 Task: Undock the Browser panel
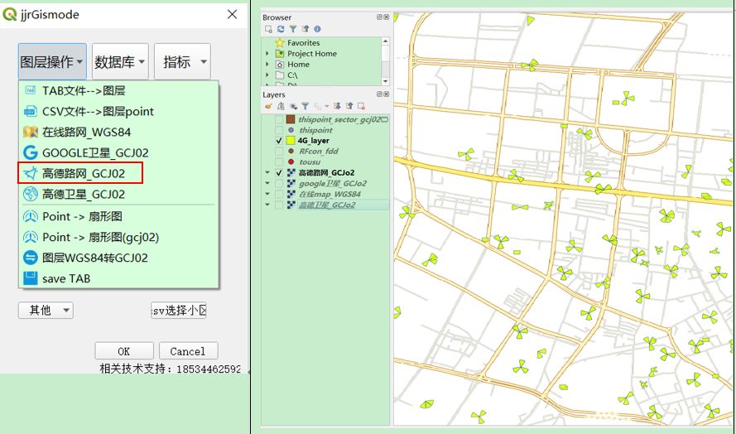379,17
